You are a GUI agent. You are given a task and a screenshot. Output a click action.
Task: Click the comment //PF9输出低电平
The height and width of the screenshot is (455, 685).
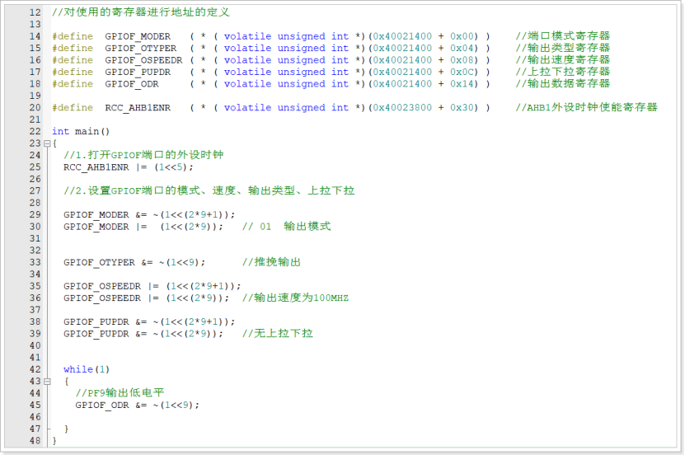pyautogui.click(x=120, y=392)
